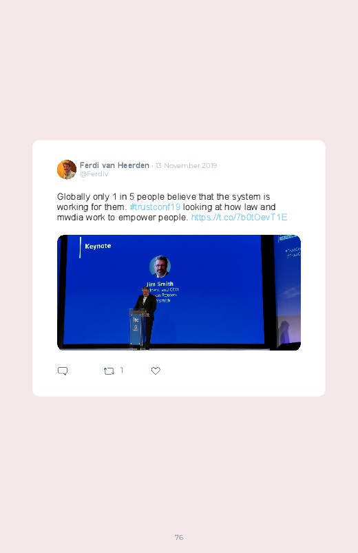The height and width of the screenshot is (553, 358).
Task: Click the speaker standing at the podium
Action: pyautogui.click(x=147, y=316)
